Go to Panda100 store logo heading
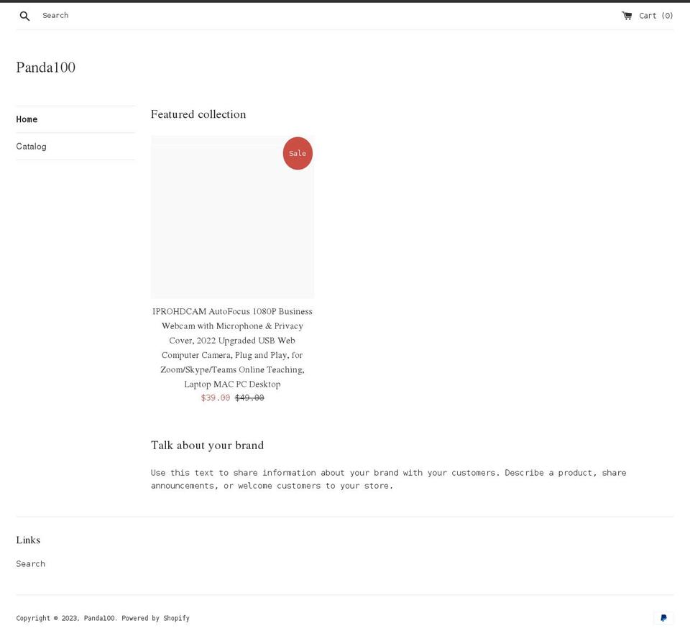This screenshot has width=690, height=641. coord(46,68)
